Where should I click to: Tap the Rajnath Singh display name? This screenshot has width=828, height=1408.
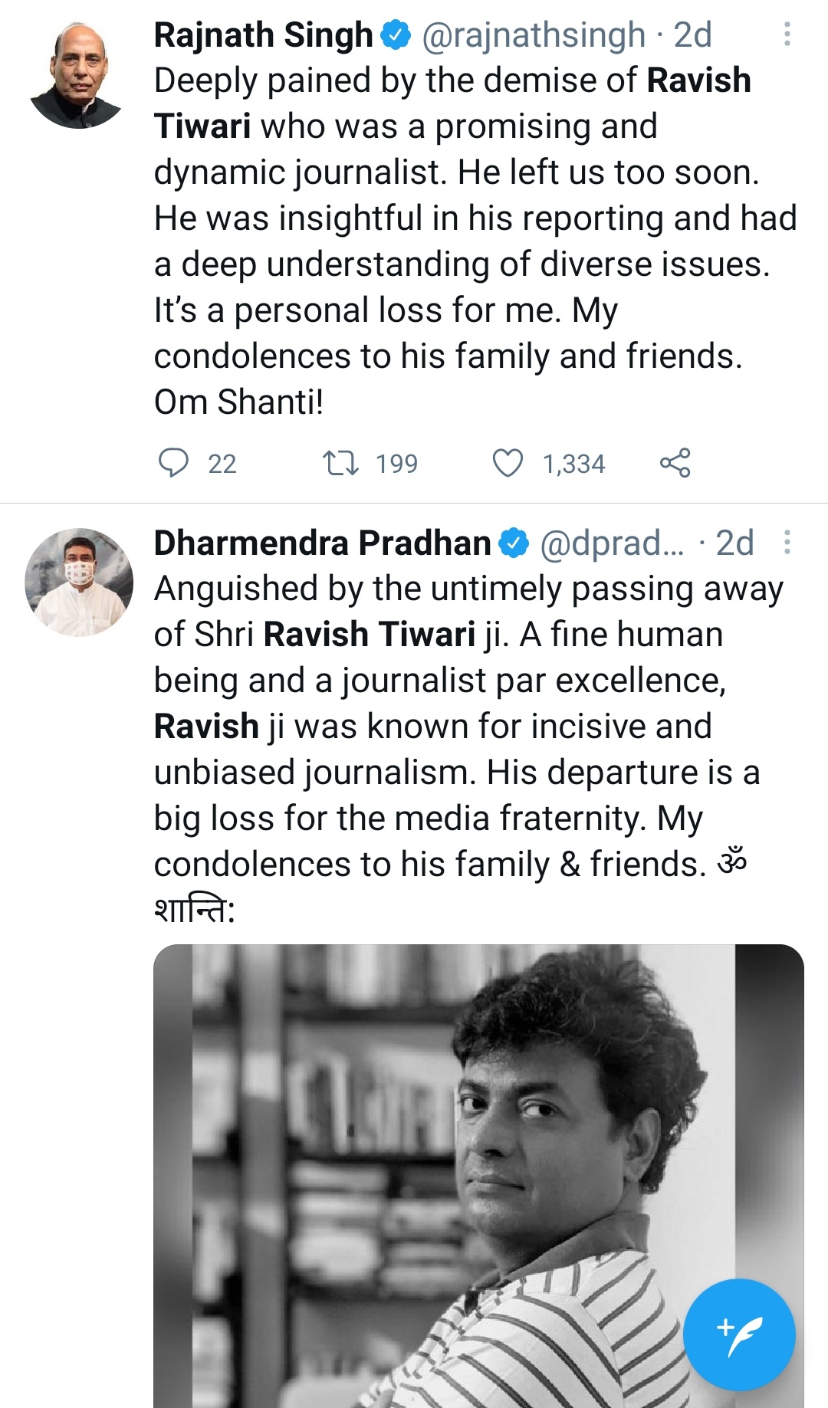[x=263, y=35]
